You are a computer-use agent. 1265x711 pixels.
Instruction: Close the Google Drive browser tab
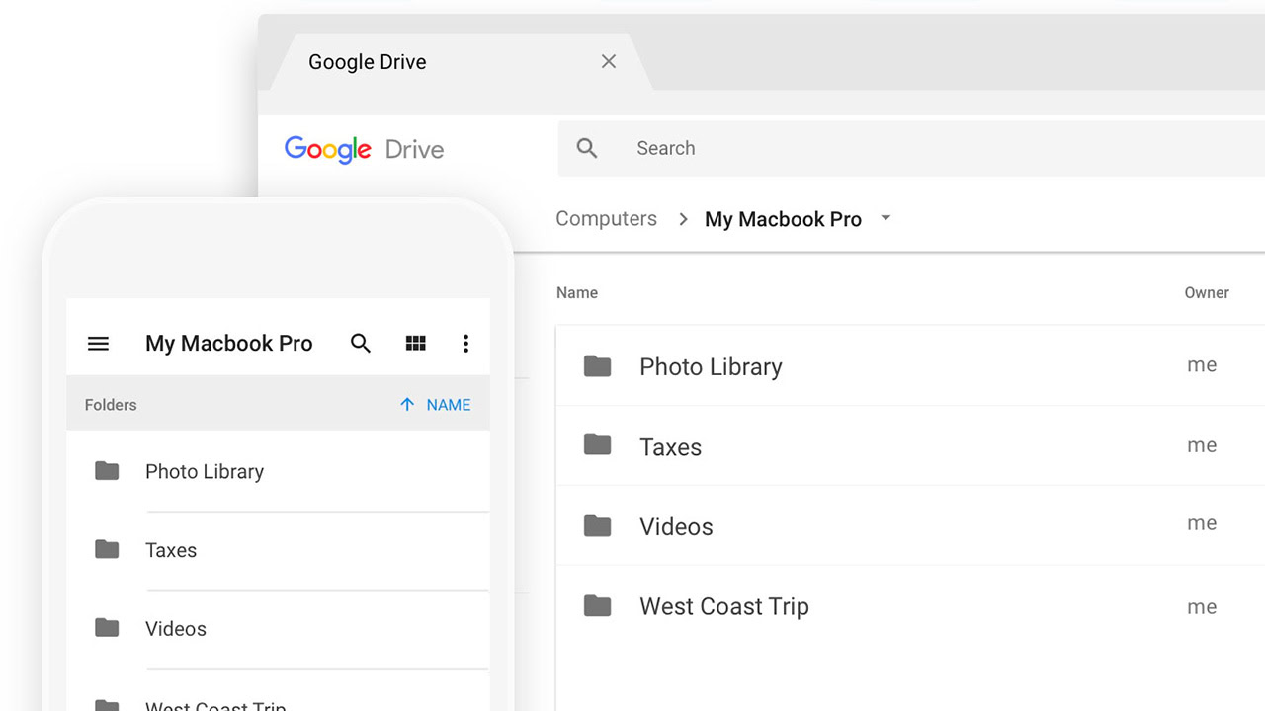pos(609,62)
